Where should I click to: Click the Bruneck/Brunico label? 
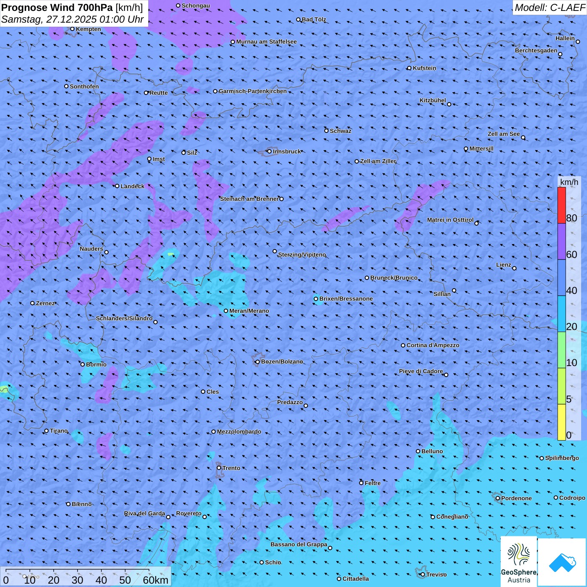point(394,278)
